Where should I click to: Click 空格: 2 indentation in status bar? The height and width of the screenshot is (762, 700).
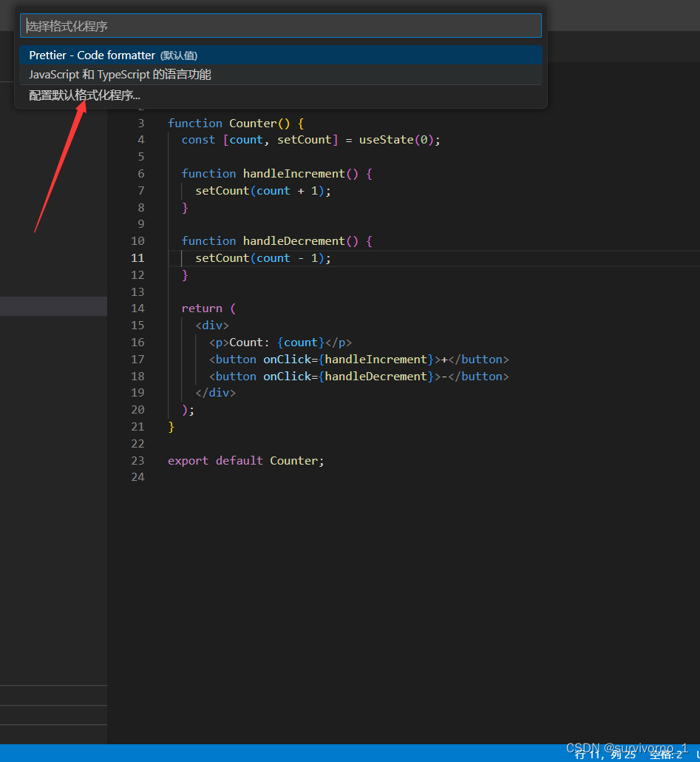point(666,755)
